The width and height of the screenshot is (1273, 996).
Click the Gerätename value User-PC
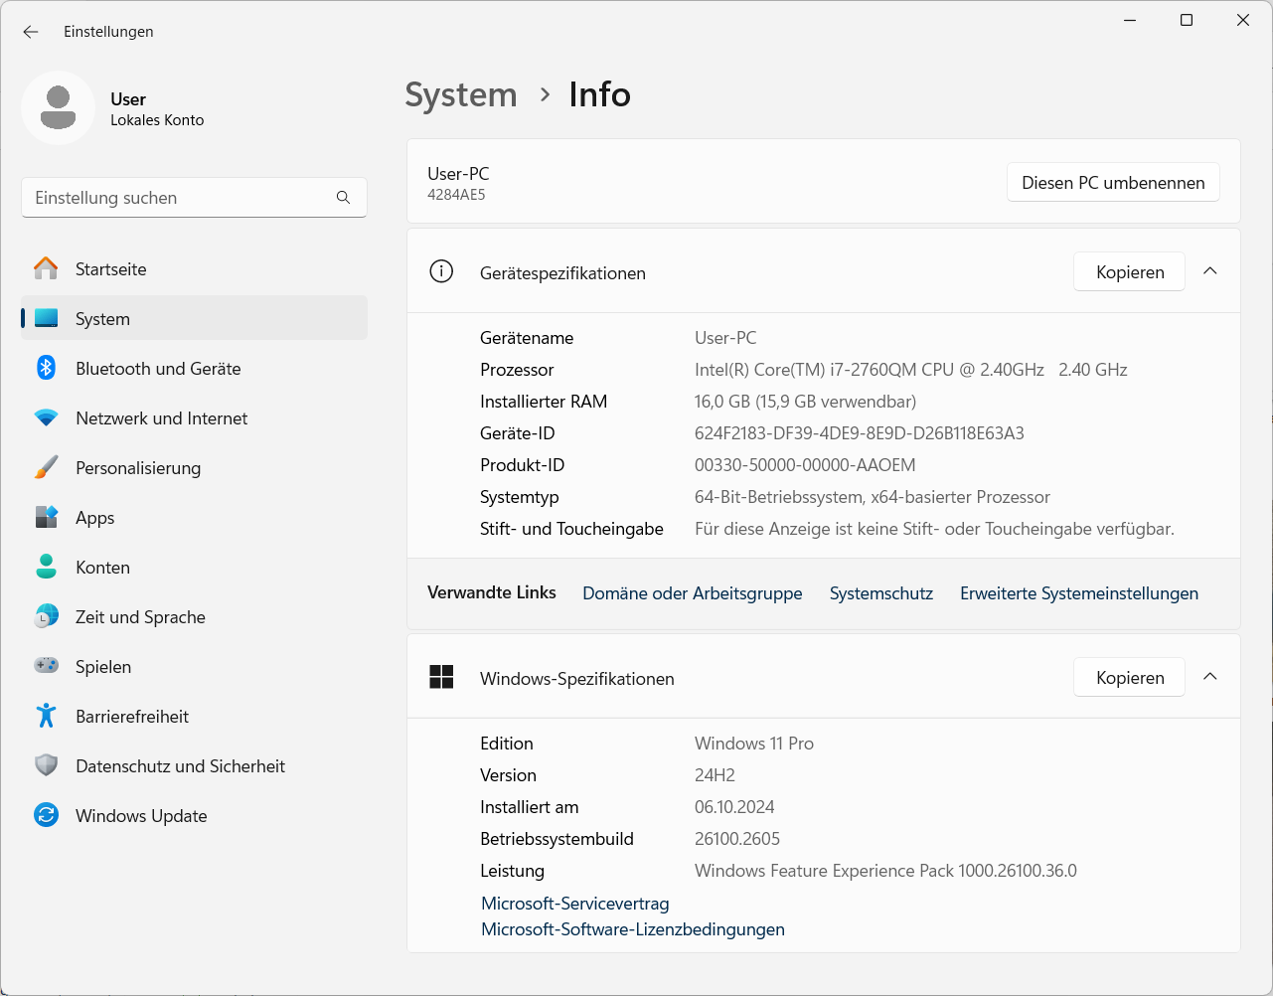pyautogui.click(x=725, y=338)
